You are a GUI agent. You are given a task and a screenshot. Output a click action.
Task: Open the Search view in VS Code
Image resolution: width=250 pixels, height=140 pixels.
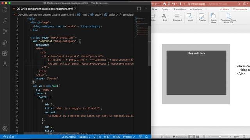5,21
